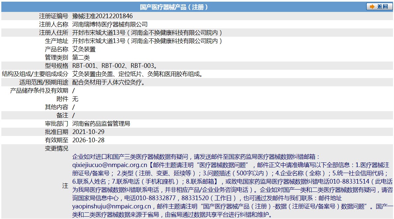Click the 管理类别 label
This screenshot has height=219, width=394.
tap(57, 58)
